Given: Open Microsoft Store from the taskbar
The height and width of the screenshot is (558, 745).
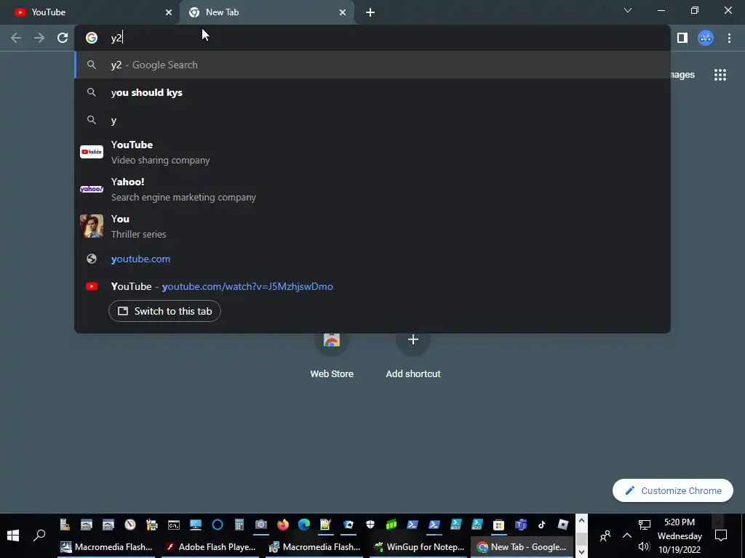Looking at the screenshot, I should [498, 525].
